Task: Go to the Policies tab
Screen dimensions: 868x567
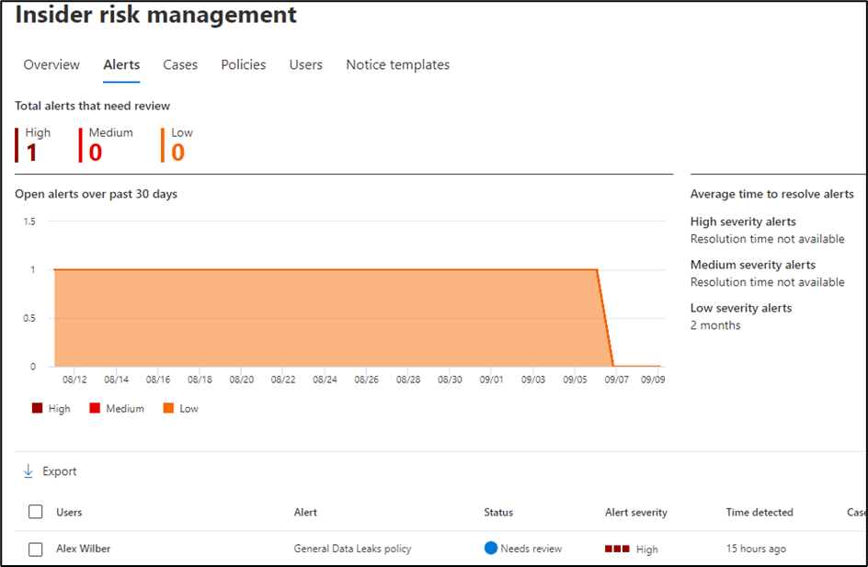Action: coord(244,65)
